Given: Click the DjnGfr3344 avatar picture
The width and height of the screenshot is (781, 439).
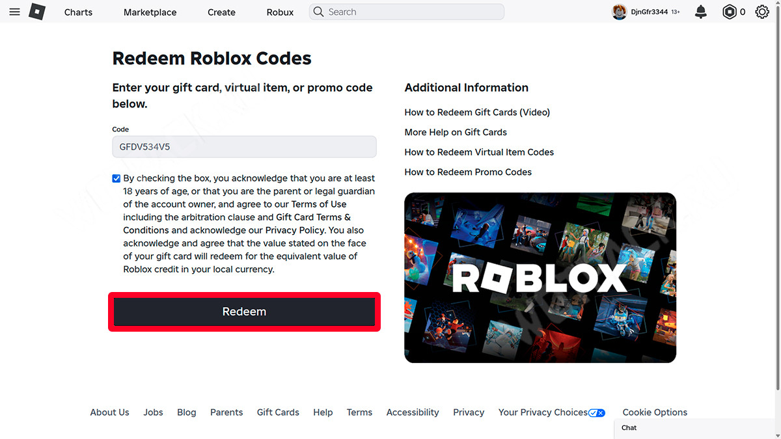Looking at the screenshot, I should point(619,12).
